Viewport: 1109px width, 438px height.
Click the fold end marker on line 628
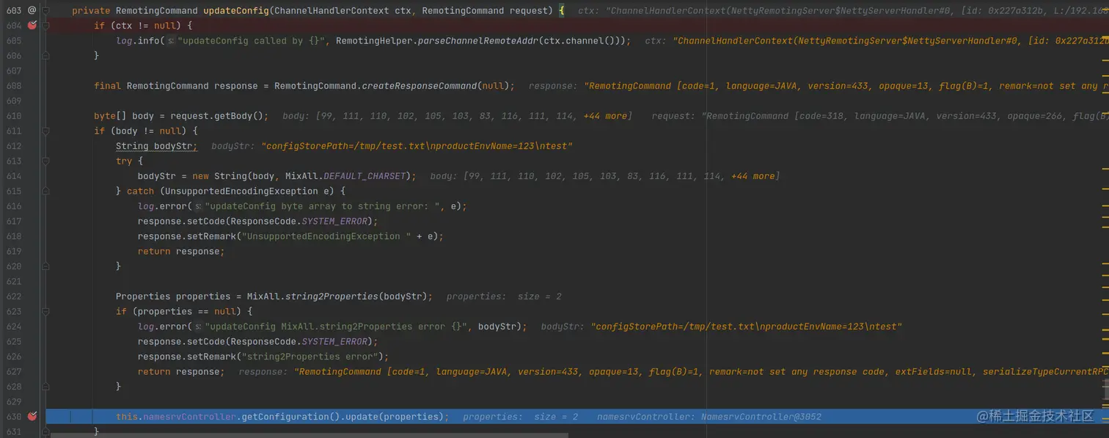click(45, 387)
